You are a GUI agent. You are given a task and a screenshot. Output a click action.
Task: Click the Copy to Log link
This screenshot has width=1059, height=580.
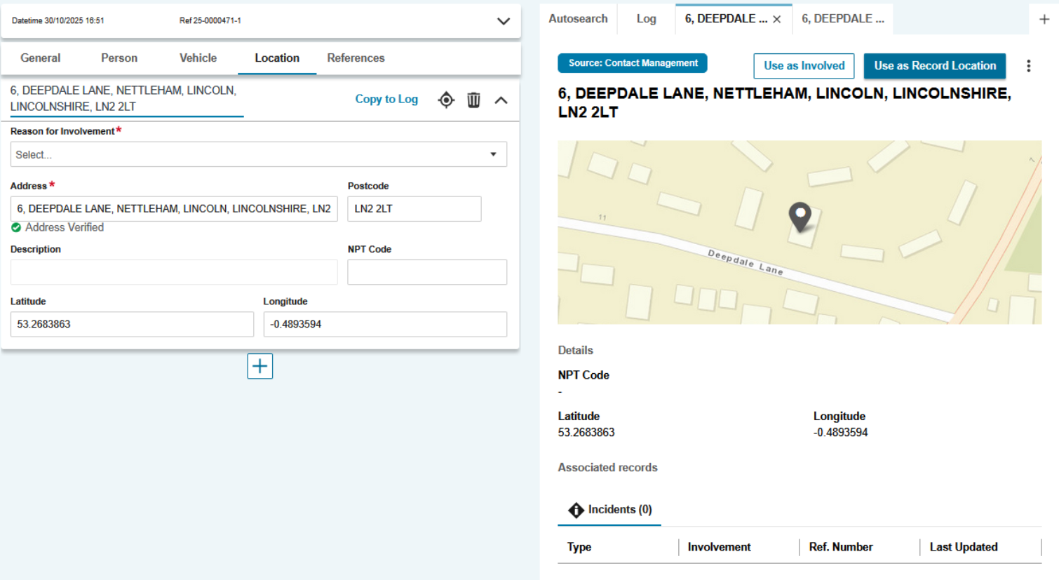(386, 100)
